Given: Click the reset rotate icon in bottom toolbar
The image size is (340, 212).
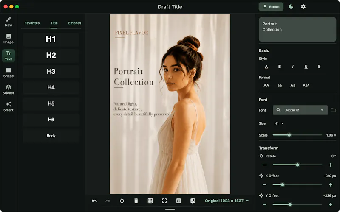Looking at the screenshot, I should pyautogui.click(x=122, y=201).
